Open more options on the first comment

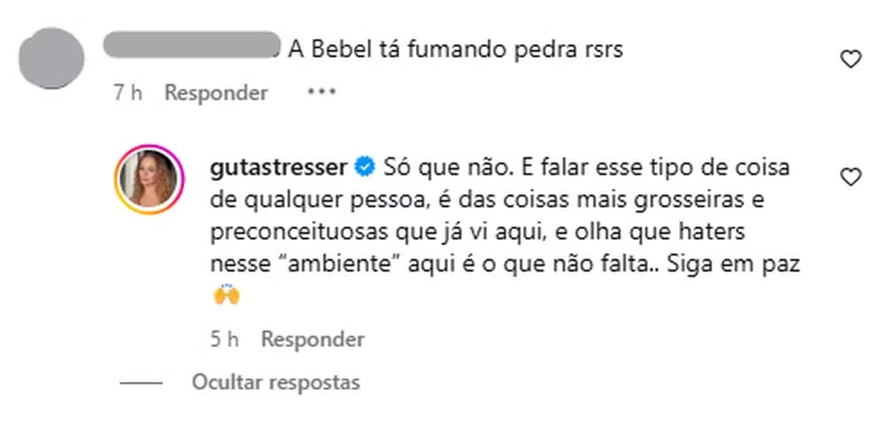point(321,92)
